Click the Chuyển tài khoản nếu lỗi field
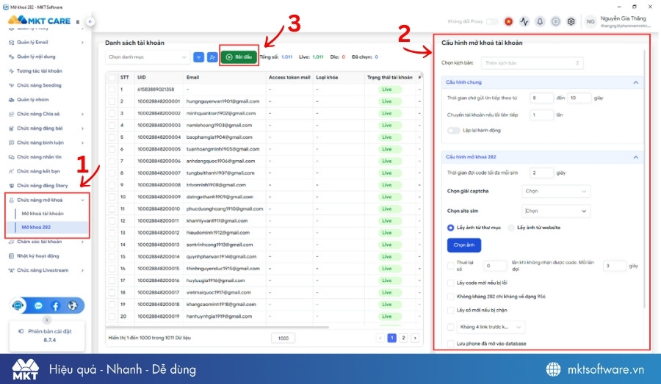 click(x=541, y=115)
